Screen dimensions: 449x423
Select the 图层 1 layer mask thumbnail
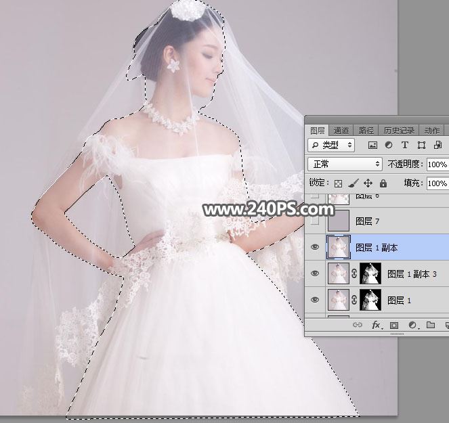[x=369, y=299]
